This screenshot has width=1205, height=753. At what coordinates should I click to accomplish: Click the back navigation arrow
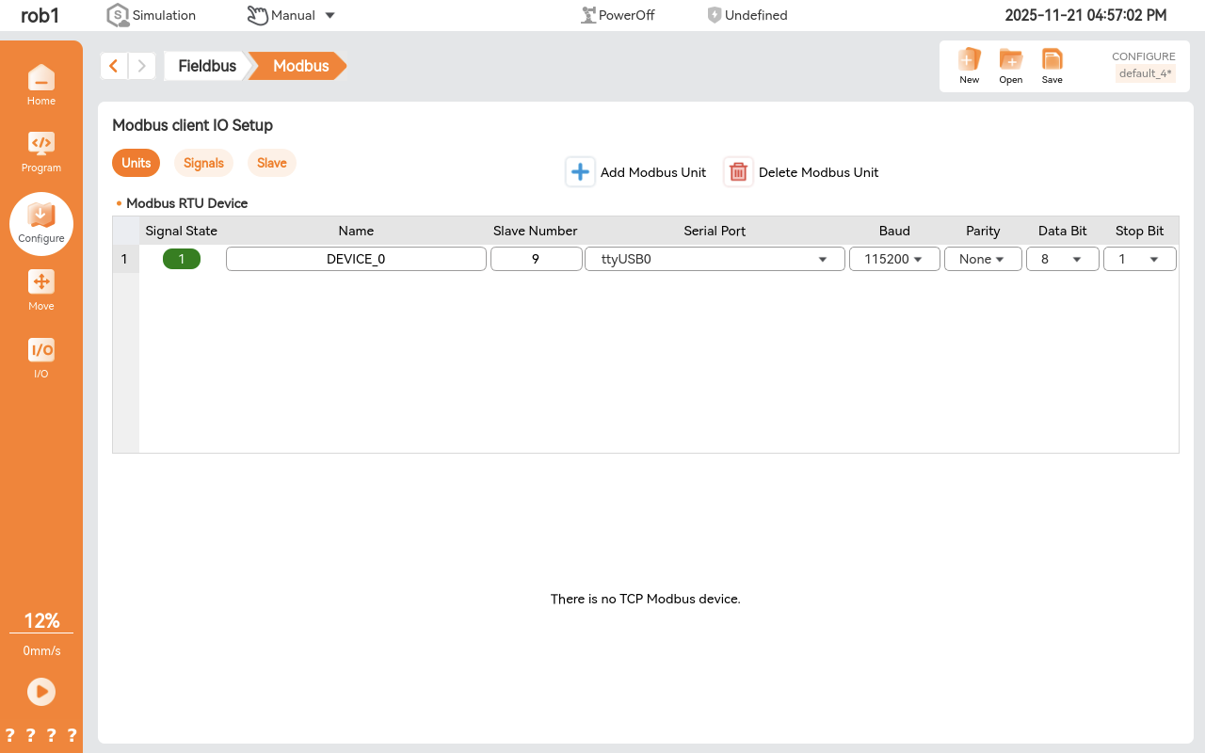114,66
